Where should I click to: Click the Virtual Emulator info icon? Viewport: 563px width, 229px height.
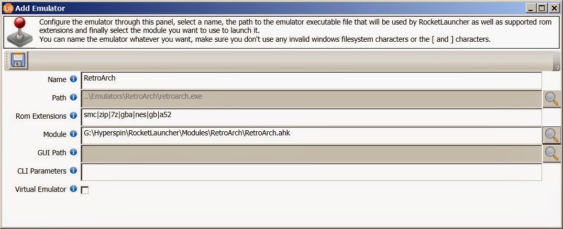(x=73, y=189)
